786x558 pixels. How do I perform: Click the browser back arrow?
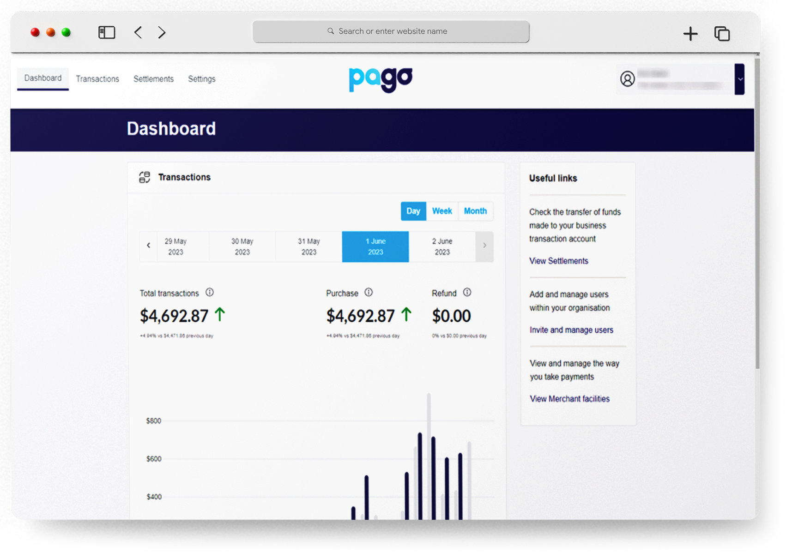(x=137, y=32)
